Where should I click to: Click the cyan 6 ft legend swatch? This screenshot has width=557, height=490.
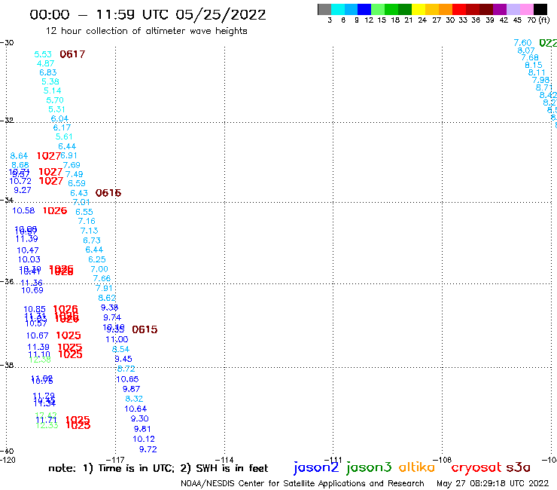(338, 9)
